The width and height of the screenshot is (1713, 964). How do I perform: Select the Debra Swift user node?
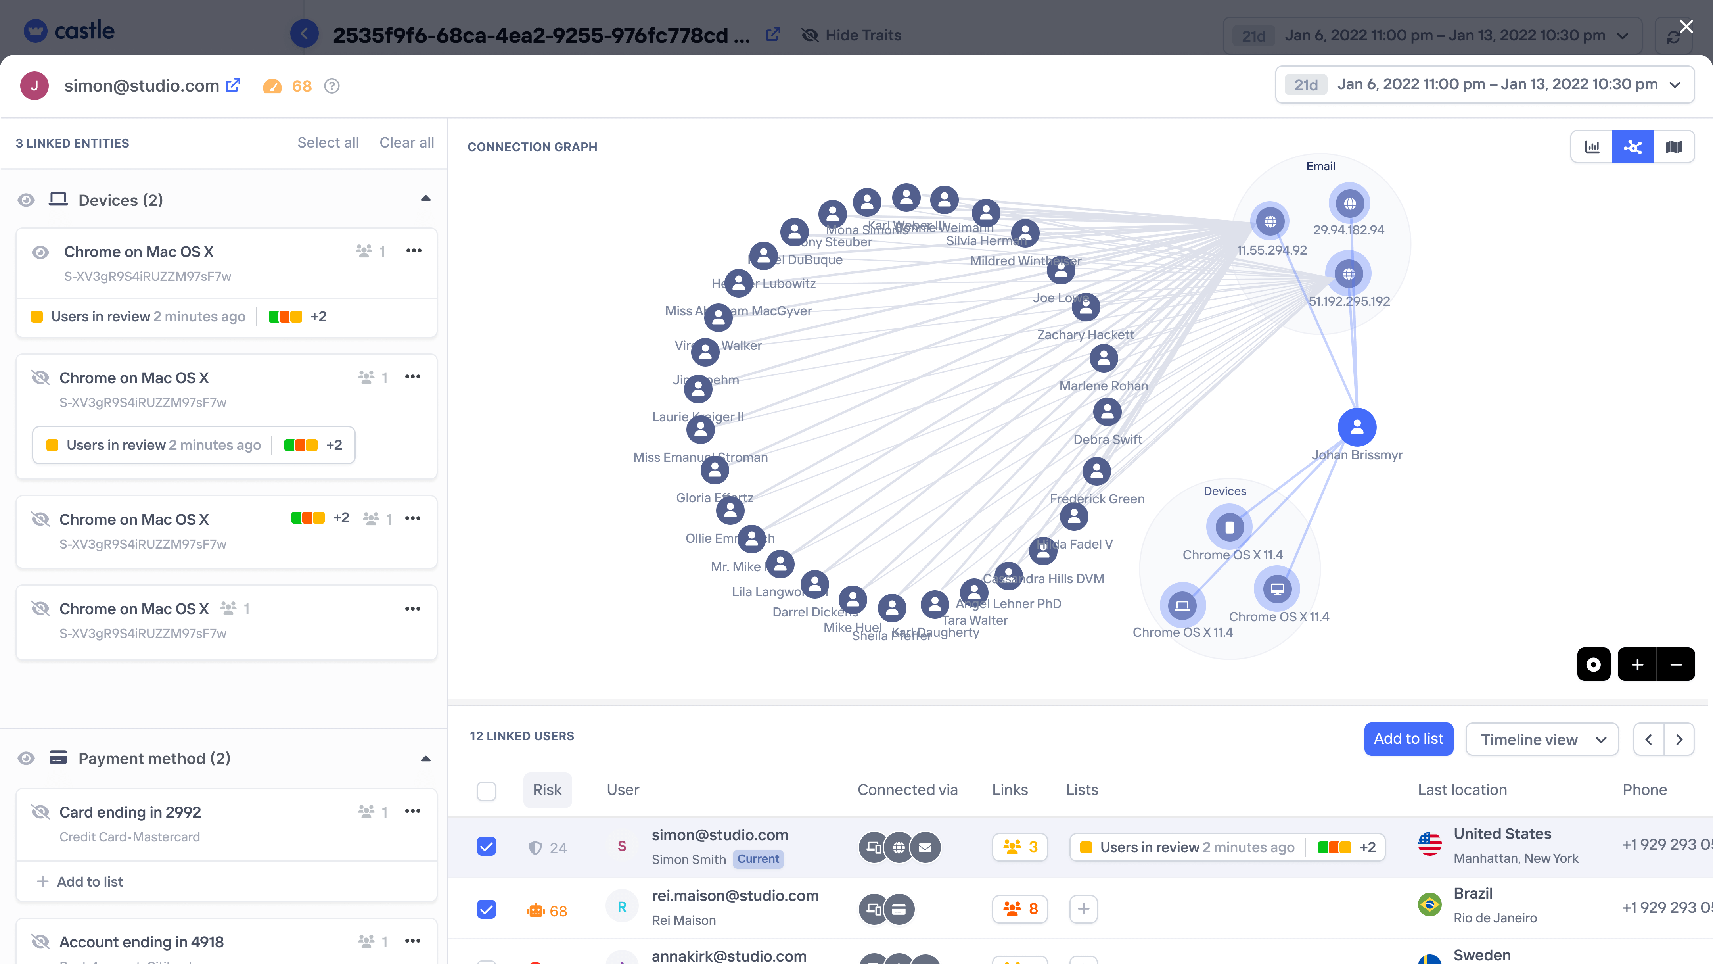[1107, 413]
